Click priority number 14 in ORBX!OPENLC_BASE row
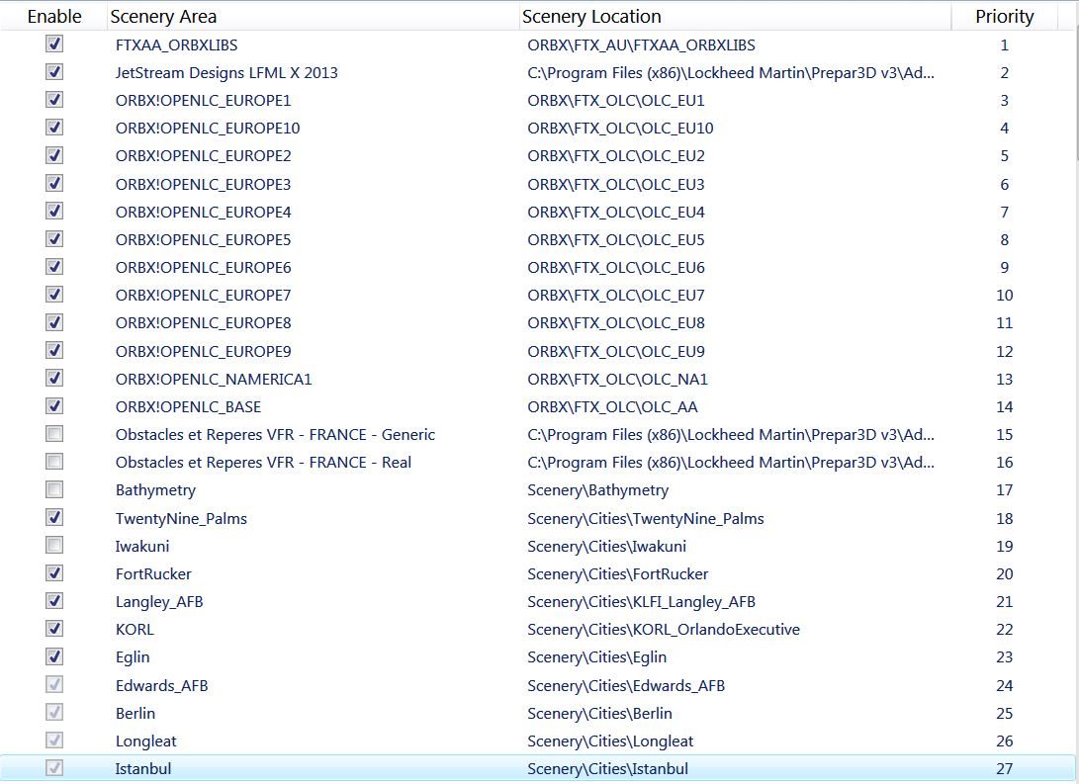This screenshot has width=1079, height=784. pos(1004,407)
